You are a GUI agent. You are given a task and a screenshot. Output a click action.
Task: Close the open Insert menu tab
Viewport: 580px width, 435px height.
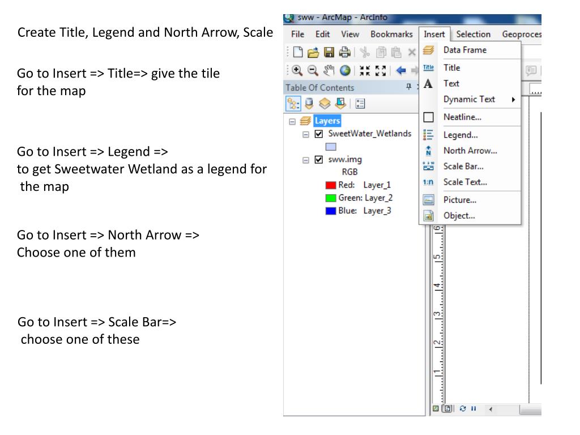pyautogui.click(x=434, y=35)
